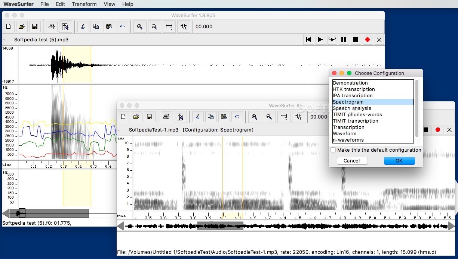Viewport: 458px width, 259px height.
Task: Close SoftpediaTest-1.mp3 panel with X button
Action: coord(449,130)
